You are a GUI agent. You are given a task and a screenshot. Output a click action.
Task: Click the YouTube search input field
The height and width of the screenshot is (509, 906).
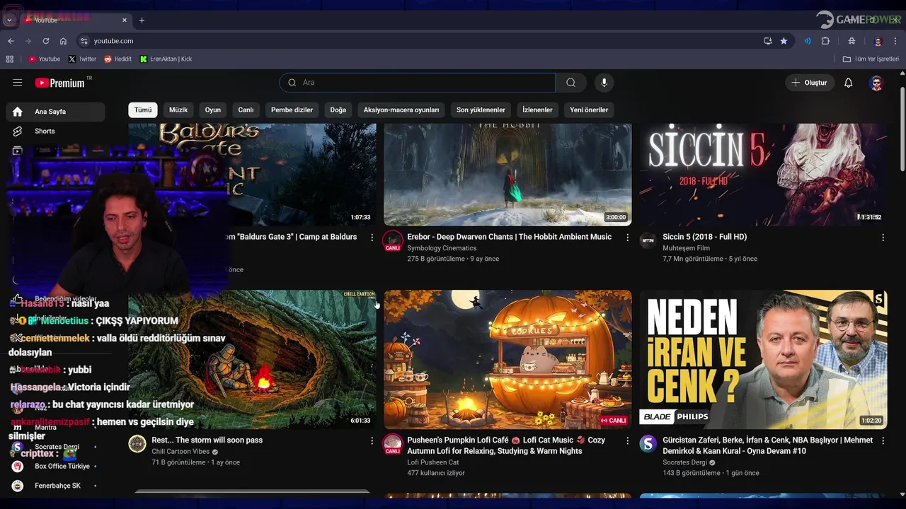tap(418, 83)
